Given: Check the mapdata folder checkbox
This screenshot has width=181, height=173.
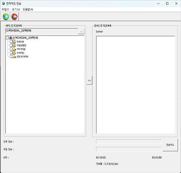Looking at the screenshot, I should tap(11, 45).
